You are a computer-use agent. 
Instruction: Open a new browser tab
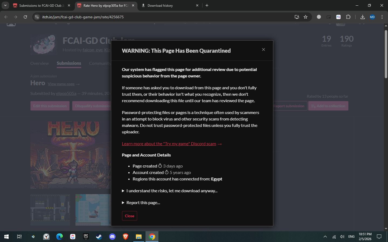207,5
